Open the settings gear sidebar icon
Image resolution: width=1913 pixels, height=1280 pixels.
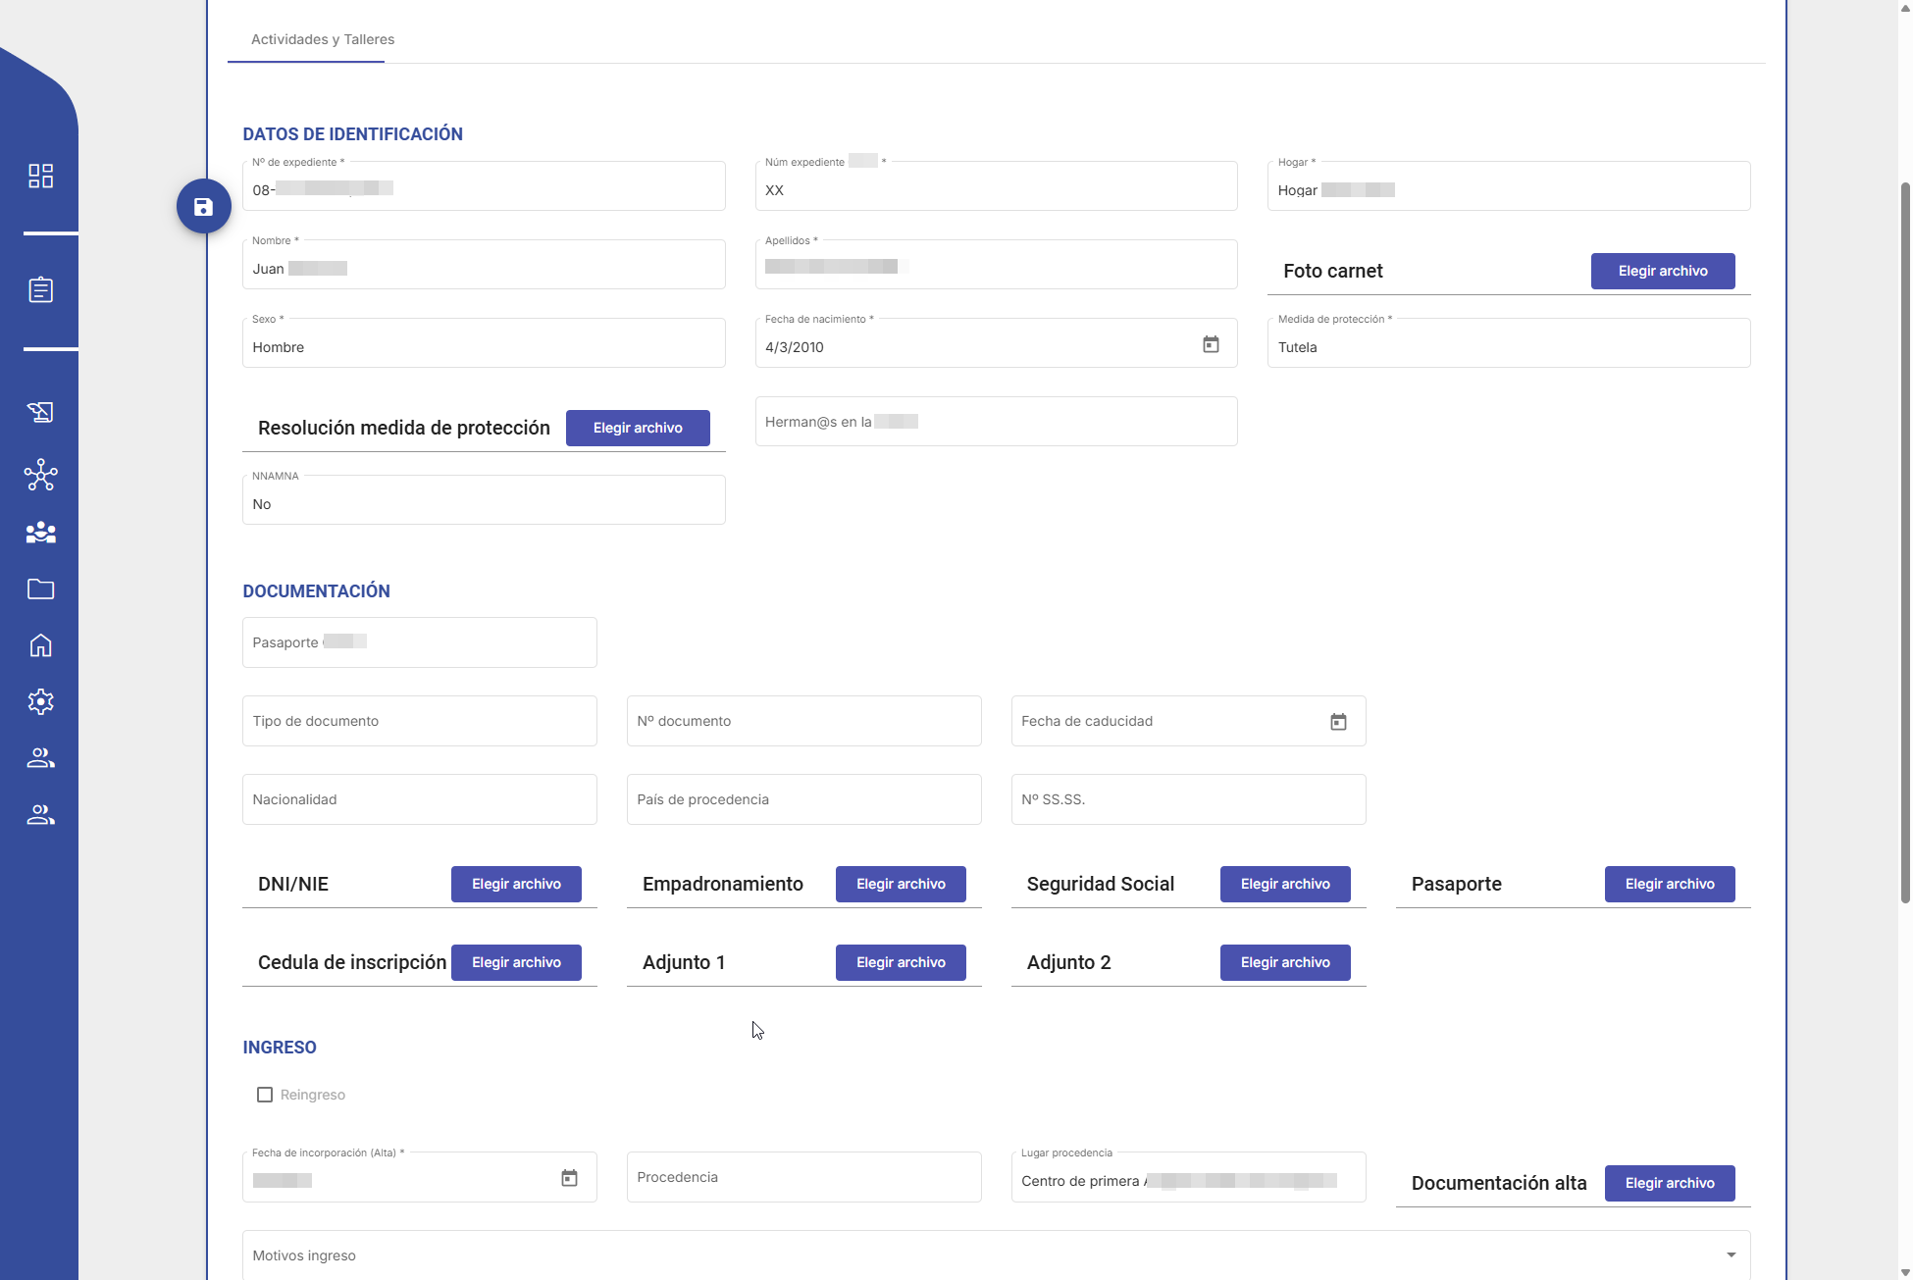[x=40, y=702]
